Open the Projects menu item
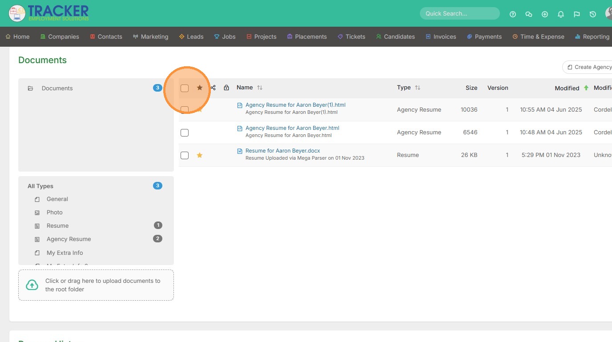This screenshot has height=342, width=612. tap(262, 36)
